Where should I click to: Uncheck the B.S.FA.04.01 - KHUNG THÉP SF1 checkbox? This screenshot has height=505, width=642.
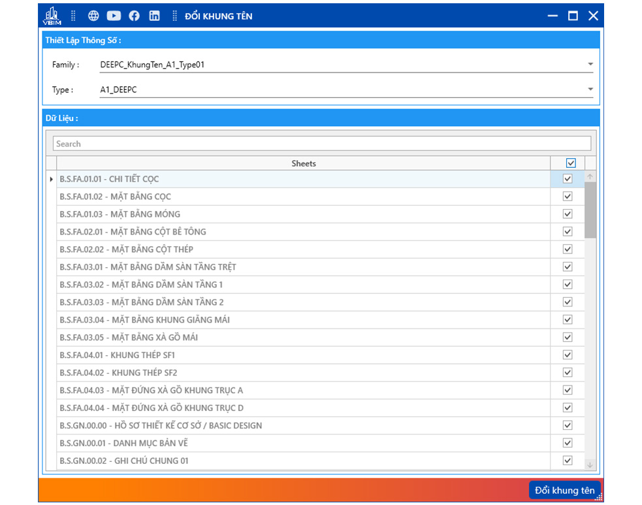point(568,355)
